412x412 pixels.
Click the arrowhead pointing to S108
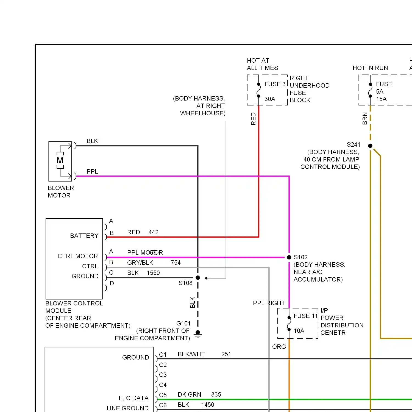click(x=206, y=278)
